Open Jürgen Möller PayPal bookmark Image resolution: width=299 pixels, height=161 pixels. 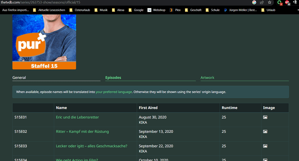tap(240, 10)
